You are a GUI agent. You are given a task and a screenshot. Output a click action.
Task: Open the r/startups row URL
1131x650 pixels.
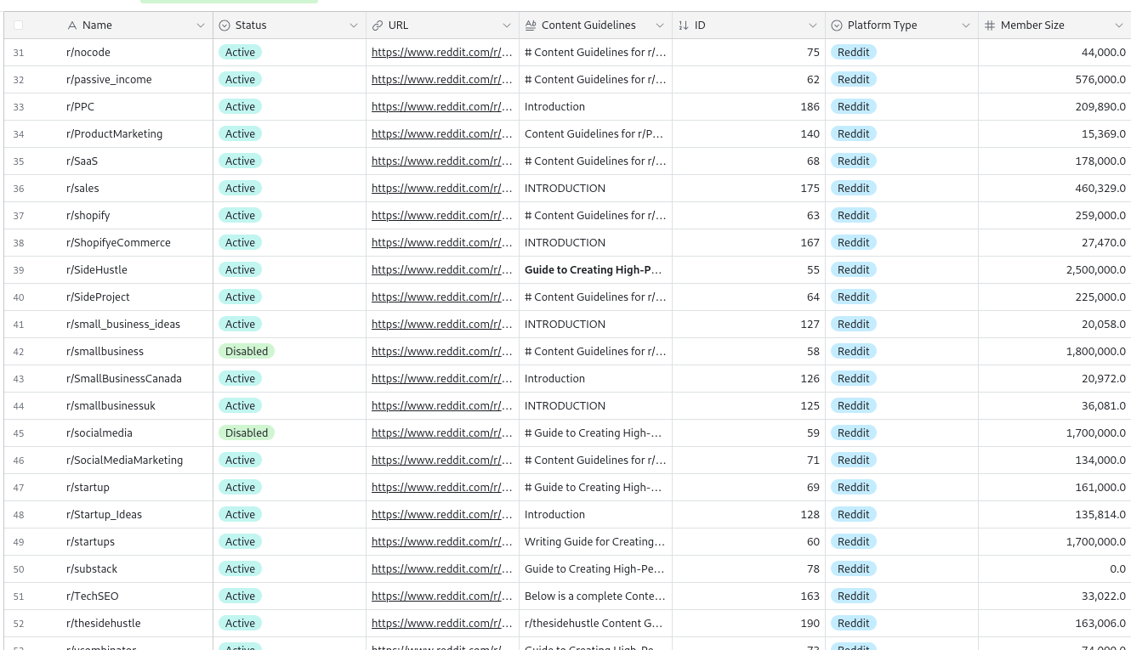pyautogui.click(x=442, y=542)
